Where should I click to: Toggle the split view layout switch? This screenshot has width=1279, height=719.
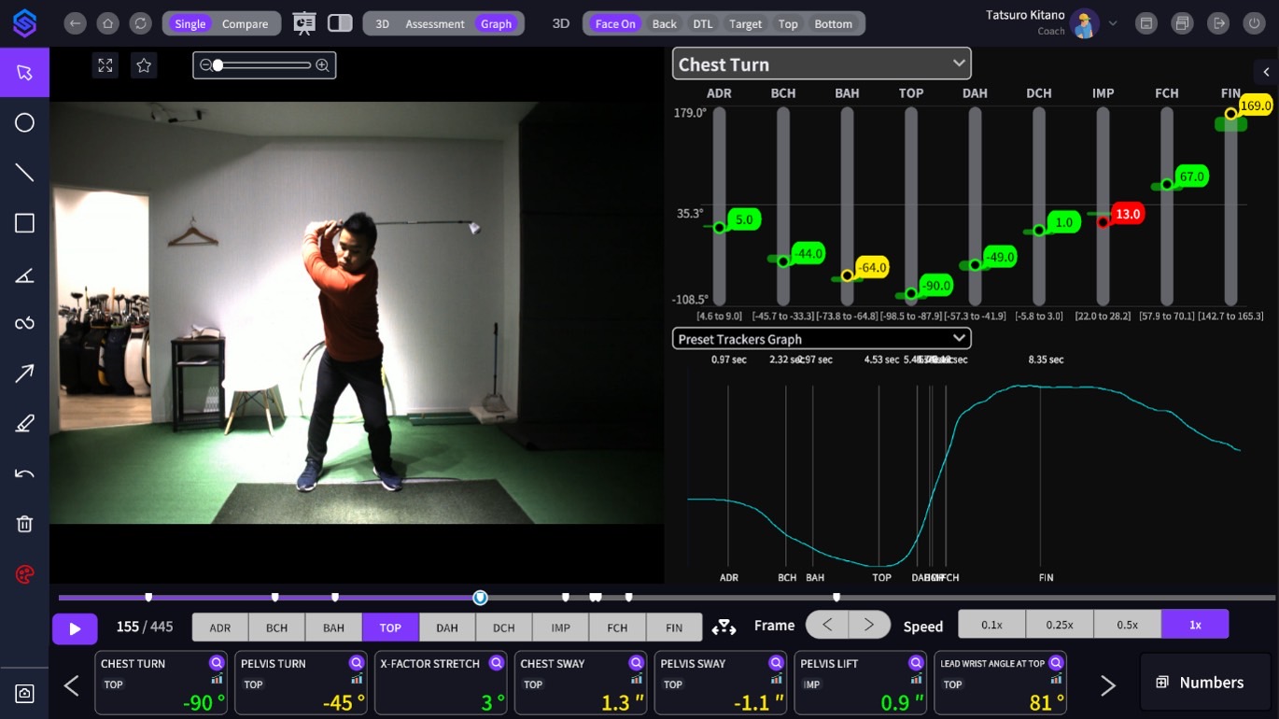[340, 23]
